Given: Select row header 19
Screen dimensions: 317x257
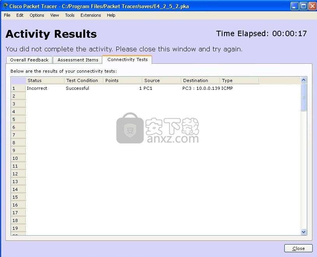Looking at the screenshot, I should click(18, 228).
